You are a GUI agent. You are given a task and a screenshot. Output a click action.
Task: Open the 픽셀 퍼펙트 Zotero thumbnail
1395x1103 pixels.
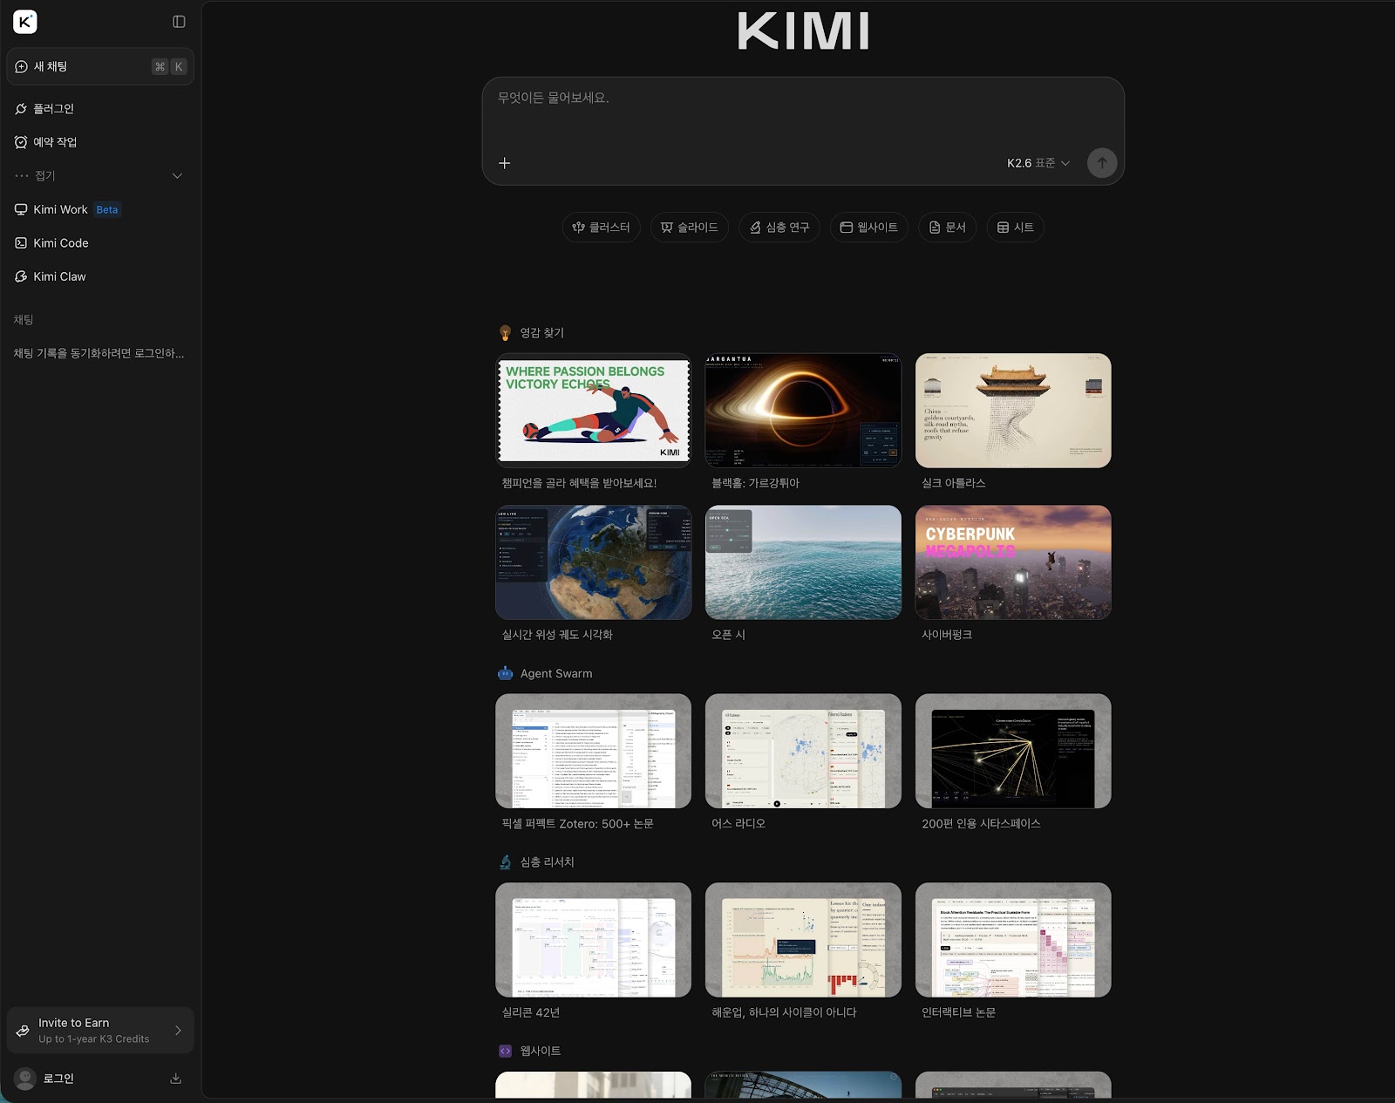[x=593, y=751]
